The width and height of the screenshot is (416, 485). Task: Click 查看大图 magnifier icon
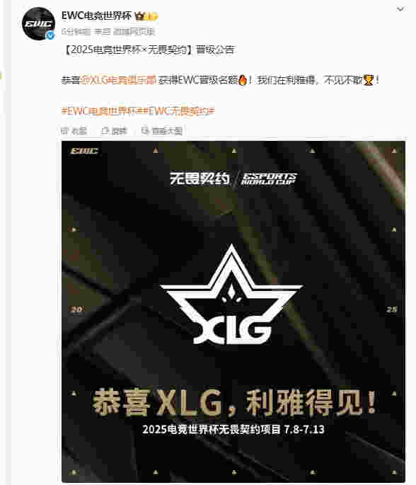coord(145,131)
